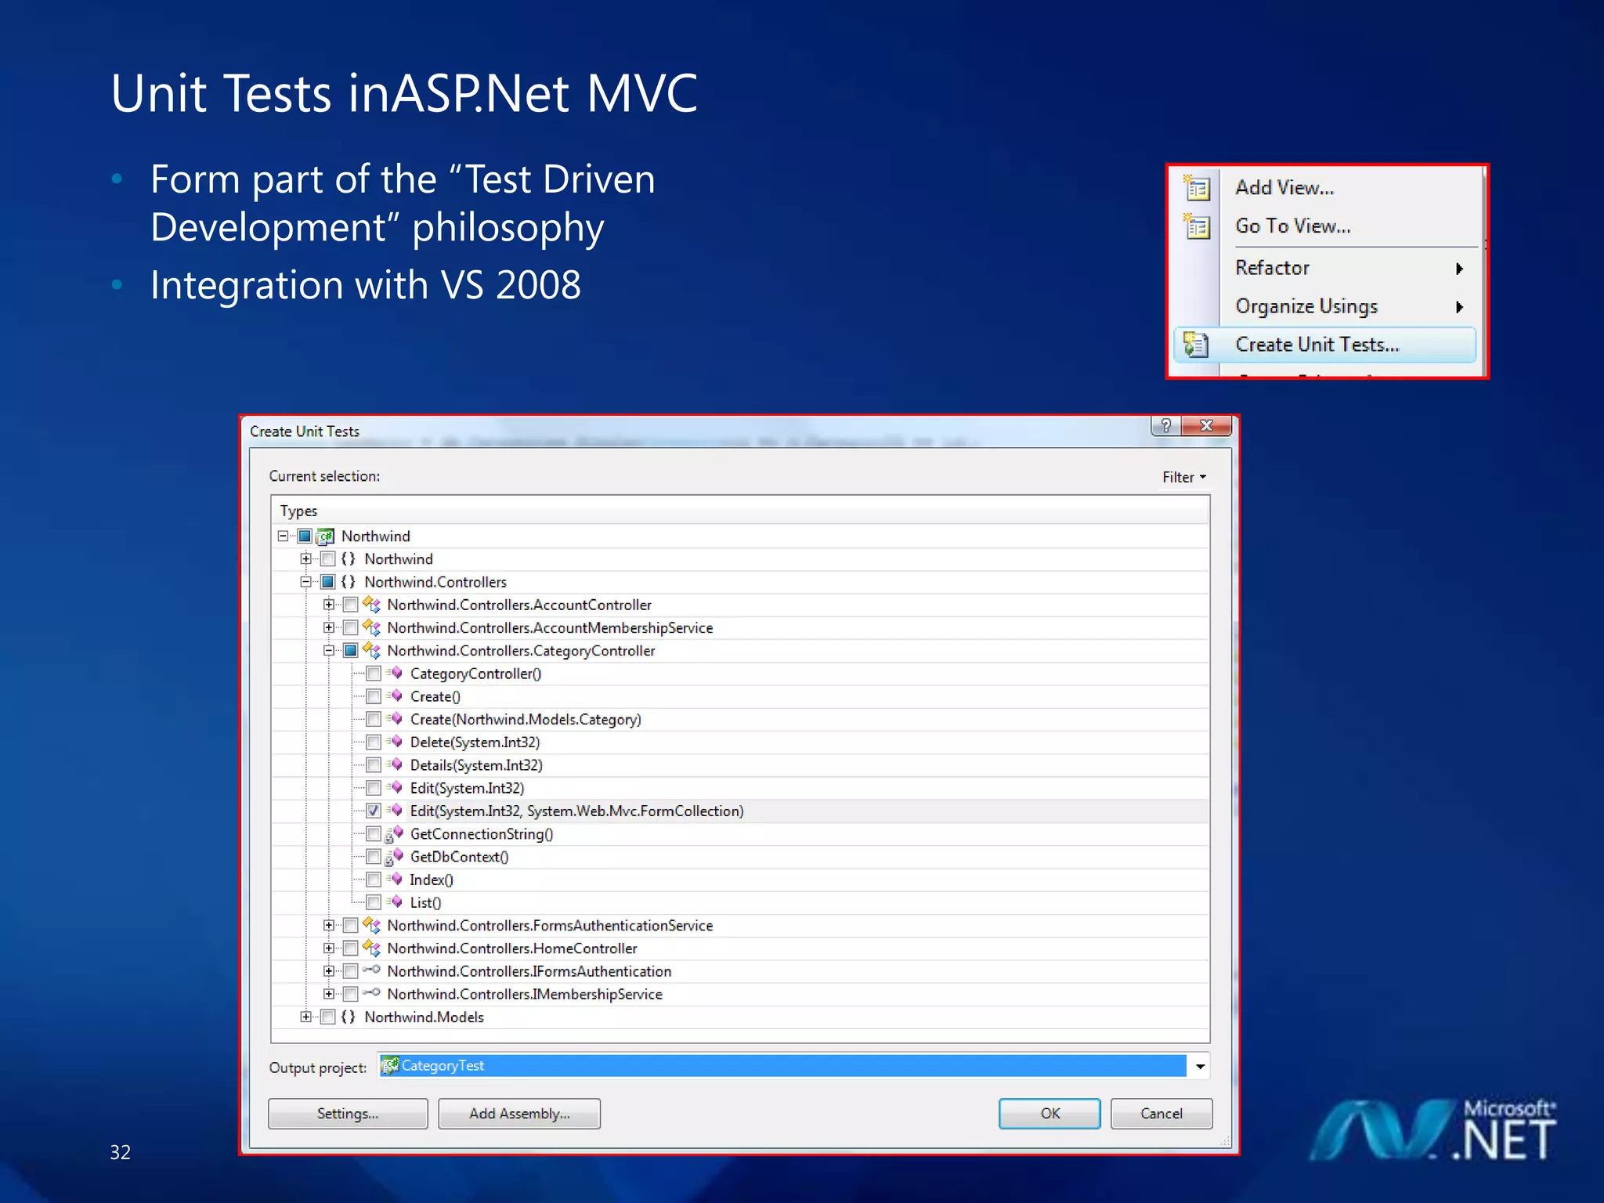Select the GetConnectionString() tree row text
The height and width of the screenshot is (1203, 1604).
coord(482,834)
